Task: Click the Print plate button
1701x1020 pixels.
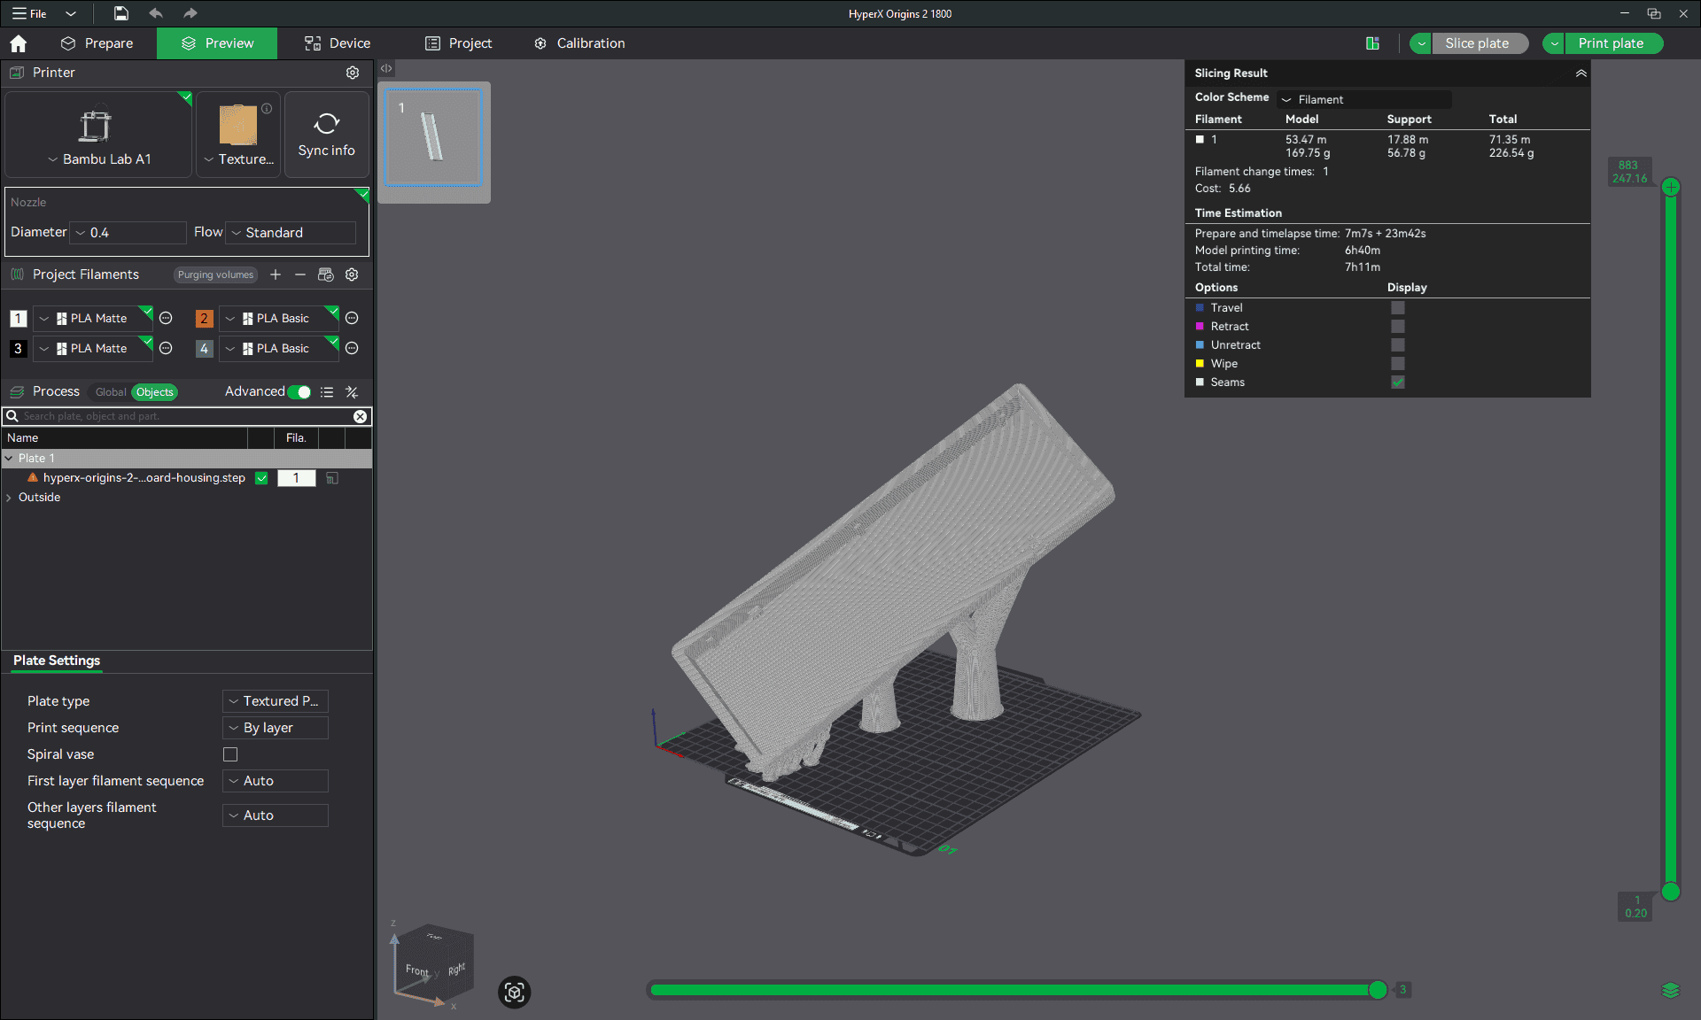Action: [x=1611, y=43]
